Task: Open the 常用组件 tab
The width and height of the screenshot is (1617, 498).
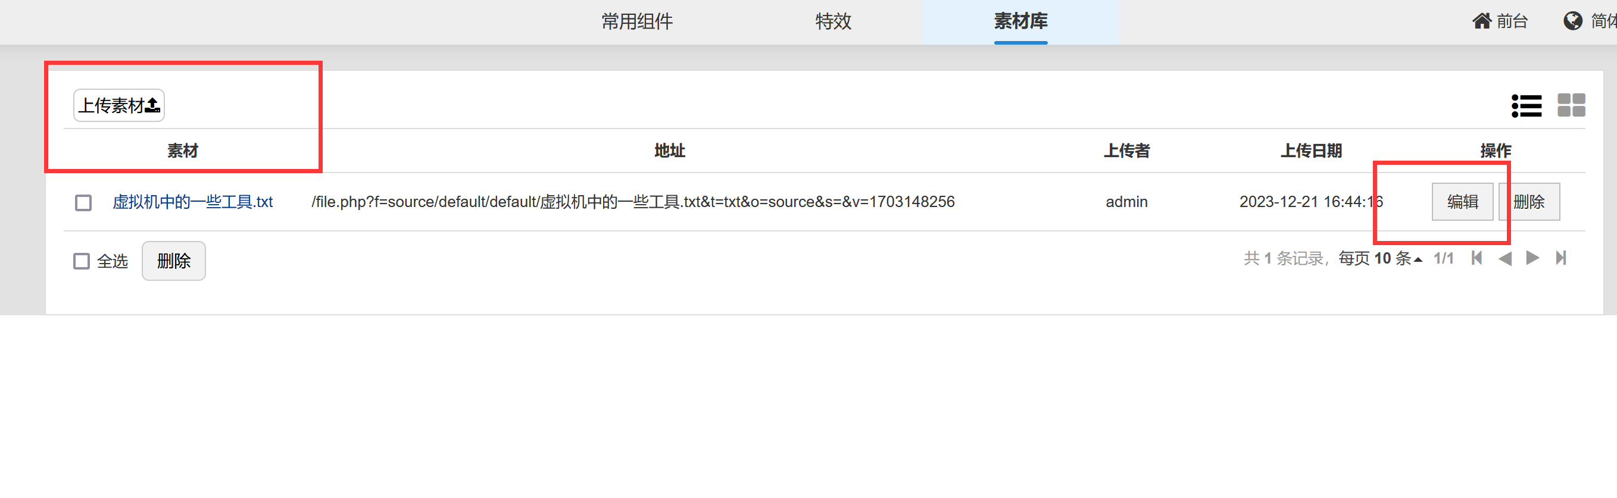Action: [636, 22]
